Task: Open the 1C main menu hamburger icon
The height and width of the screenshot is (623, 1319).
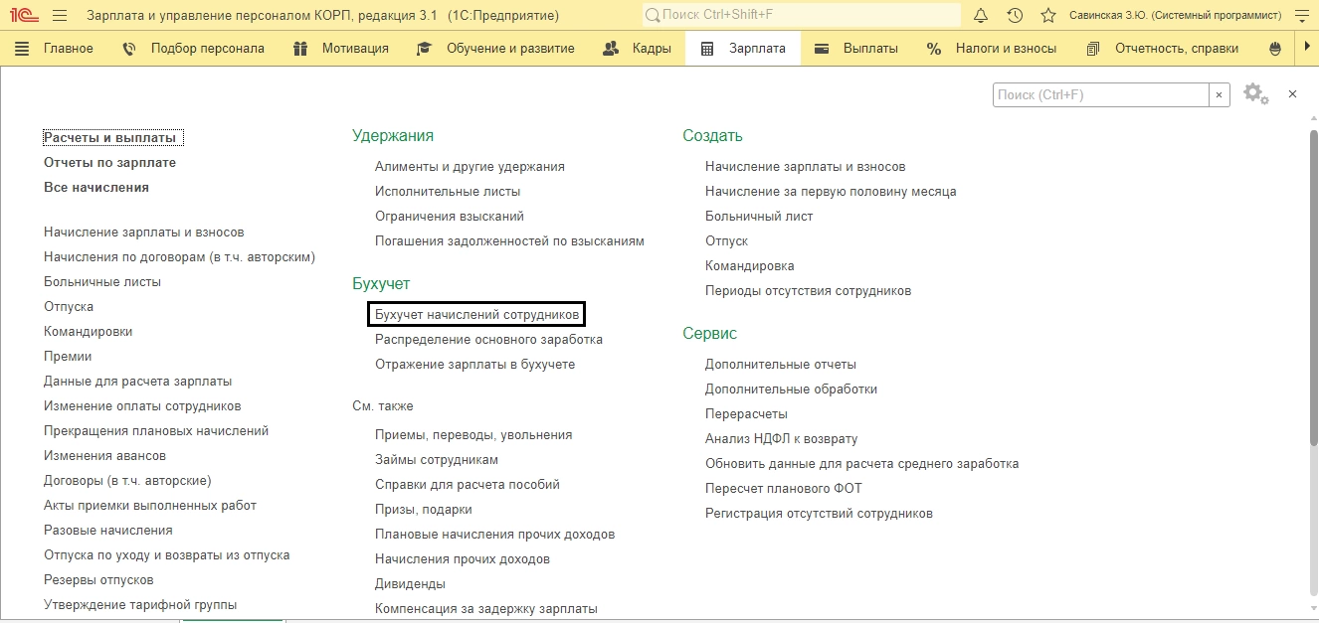Action: click(x=60, y=16)
